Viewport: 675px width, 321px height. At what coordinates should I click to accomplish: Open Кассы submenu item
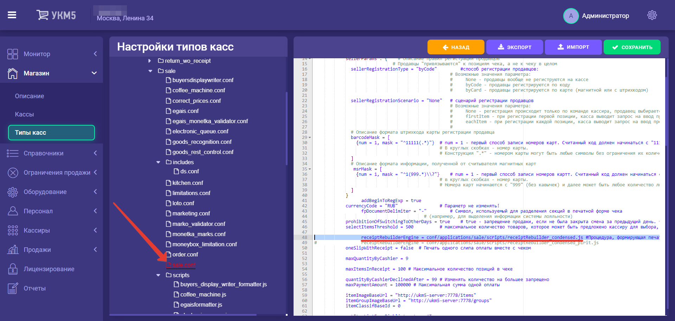tap(25, 114)
